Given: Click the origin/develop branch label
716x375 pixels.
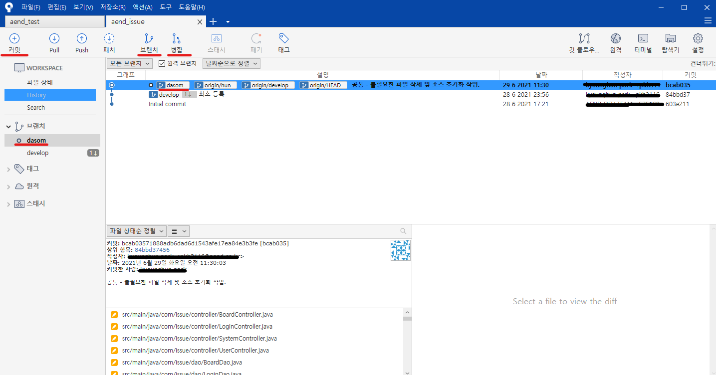Looking at the screenshot, I should pos(268,85).
